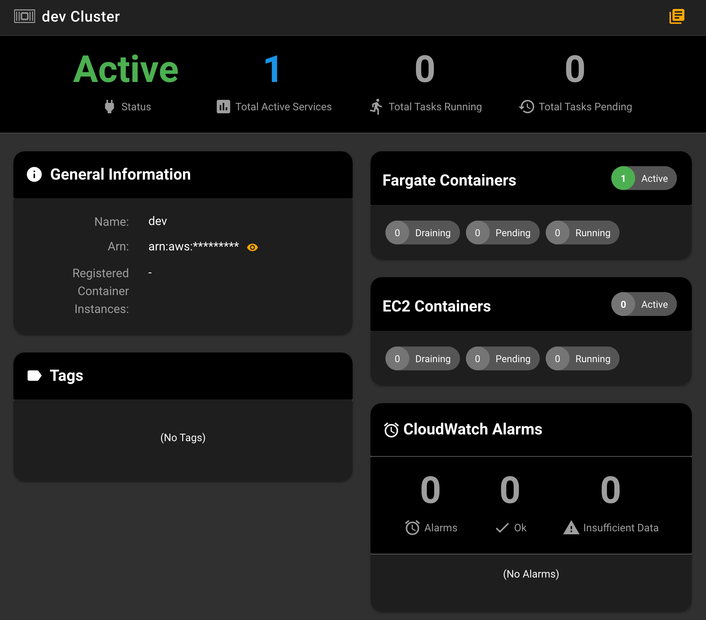Viewport: 706px width, 620px height.
Task: Click the green Active status text
Action: 126,69
